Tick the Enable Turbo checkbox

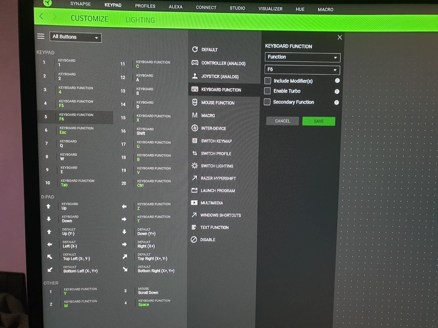coord(267,91)
